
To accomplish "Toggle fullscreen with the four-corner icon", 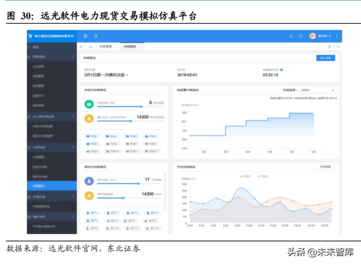I will pos(301,36).
